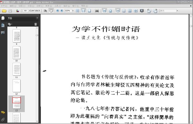The height and width of the screenshot is (124, 193).
Task: Open the Comments panel speech bubble icon
Action: click(3, 112)
